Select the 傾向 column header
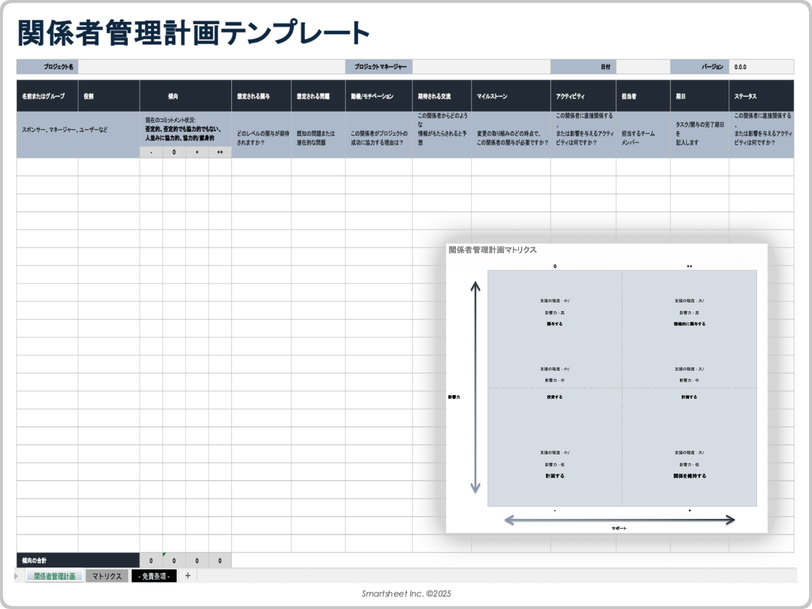 [185, 96]
